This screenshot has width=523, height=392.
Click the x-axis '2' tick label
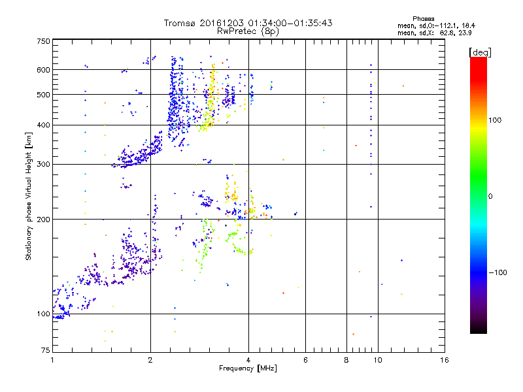[x=150, y=360]
